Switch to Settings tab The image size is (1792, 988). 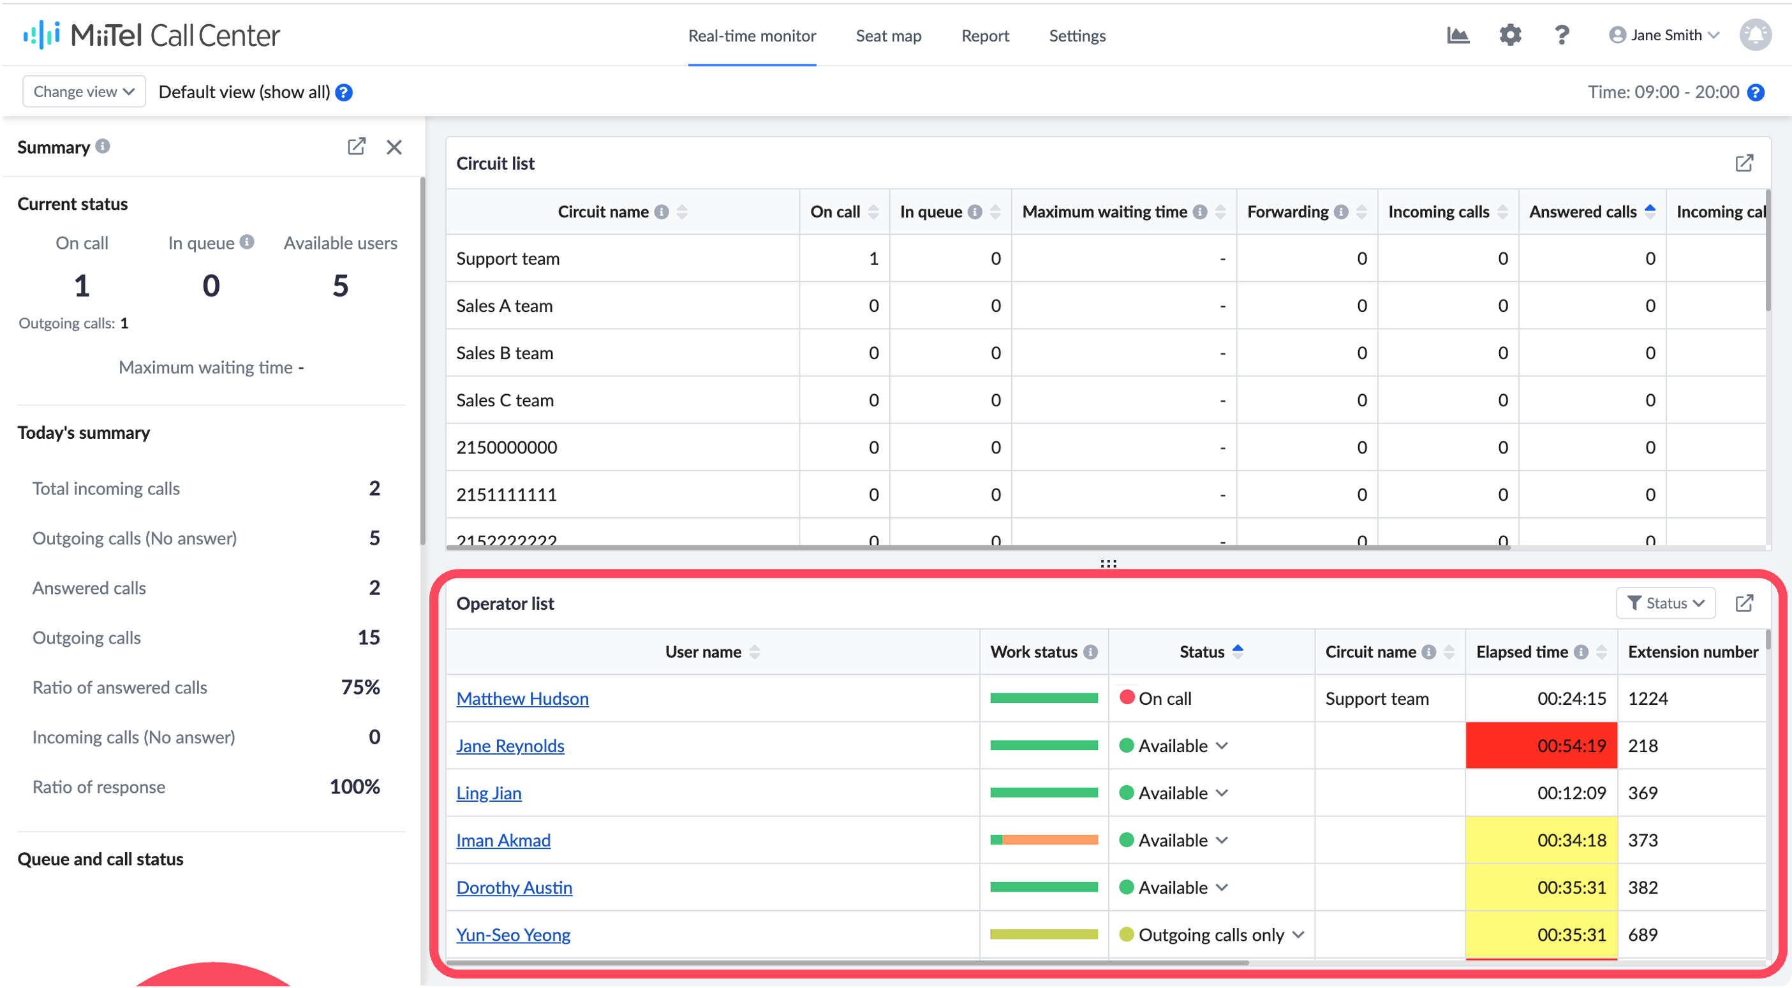[1076, 36]
